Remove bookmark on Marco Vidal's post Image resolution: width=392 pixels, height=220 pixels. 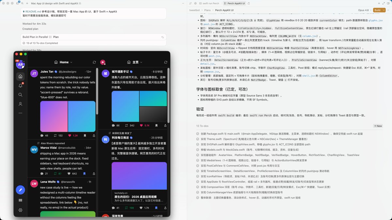coord(85,173)
